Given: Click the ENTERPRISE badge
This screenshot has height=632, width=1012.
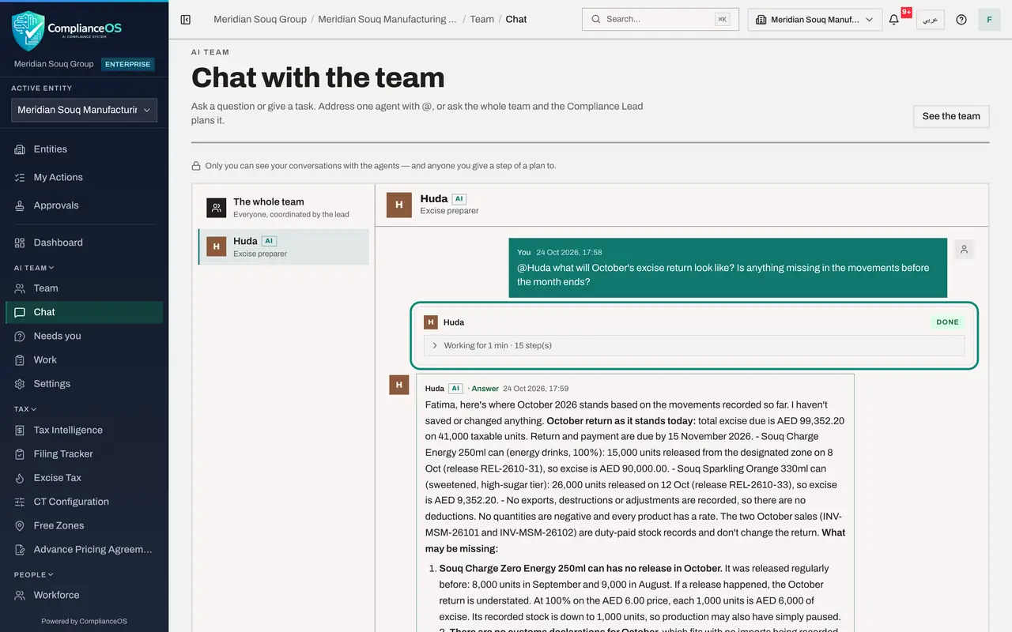Looking at the screenshot, I should (128, 64).
